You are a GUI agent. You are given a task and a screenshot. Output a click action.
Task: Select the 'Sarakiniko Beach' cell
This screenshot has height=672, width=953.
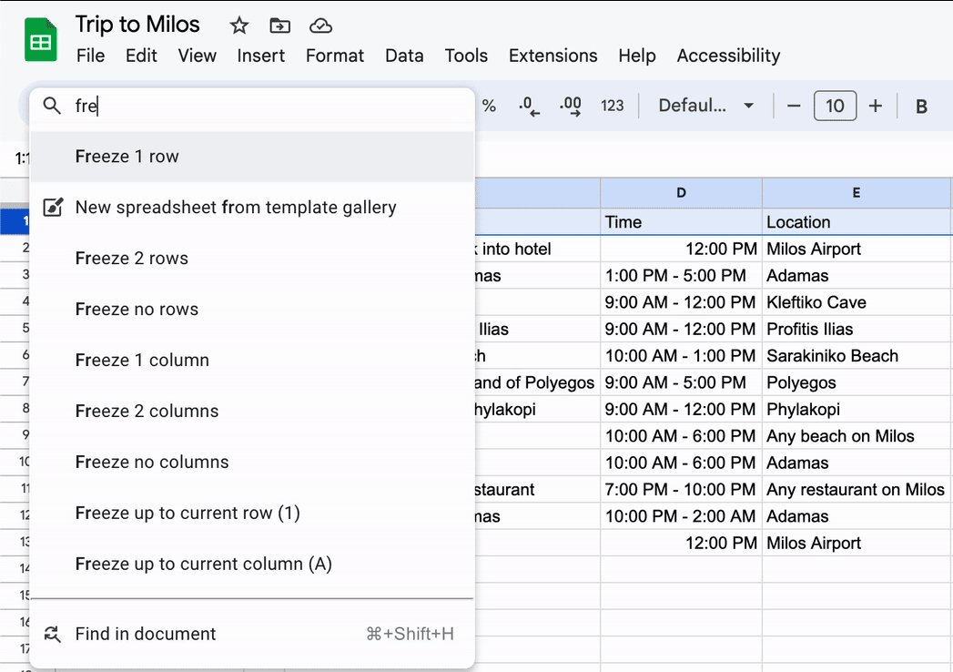[857, 356]
